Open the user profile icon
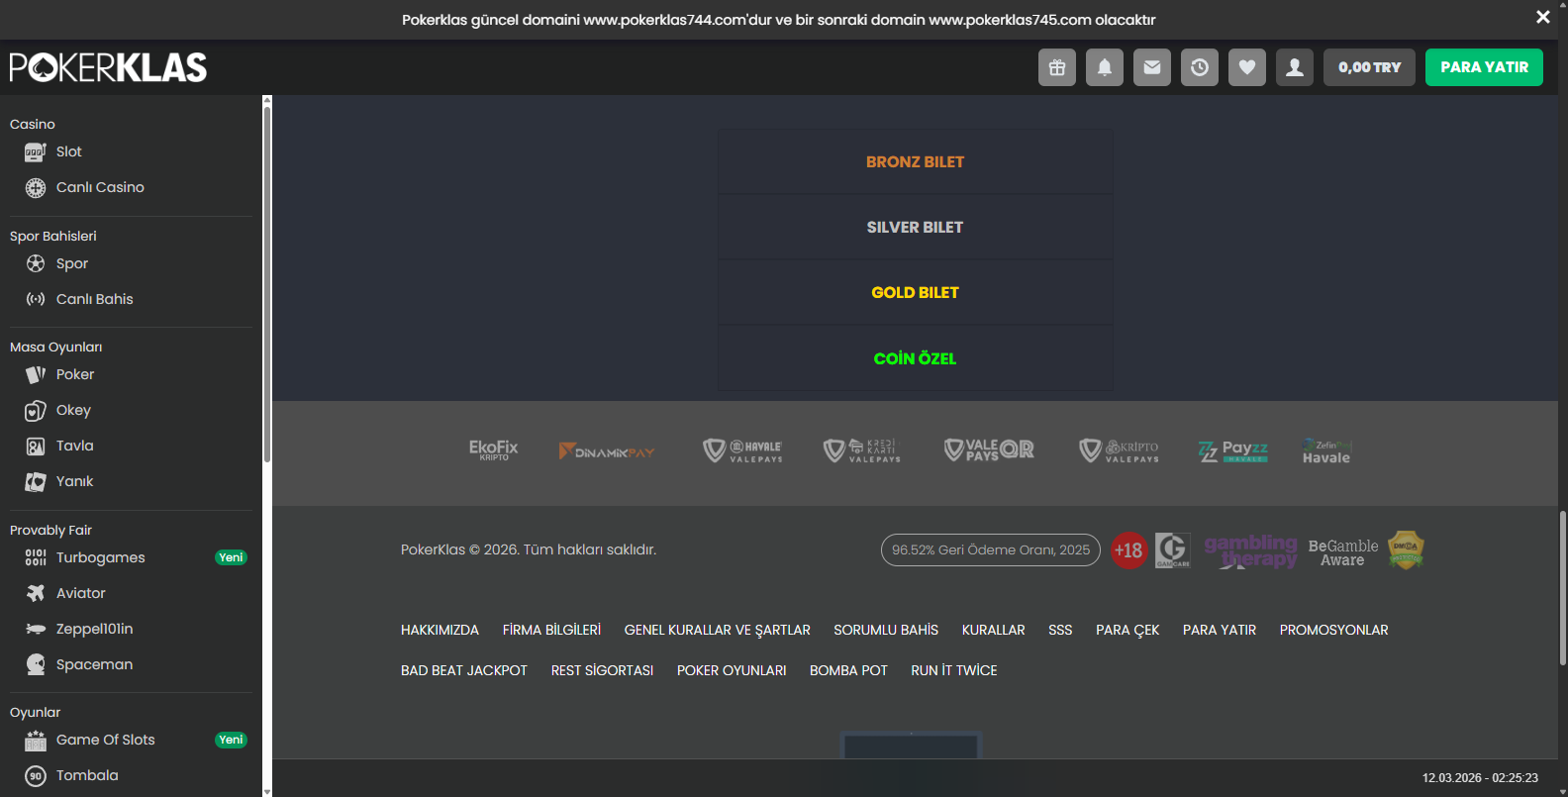 pos(1295,67)
